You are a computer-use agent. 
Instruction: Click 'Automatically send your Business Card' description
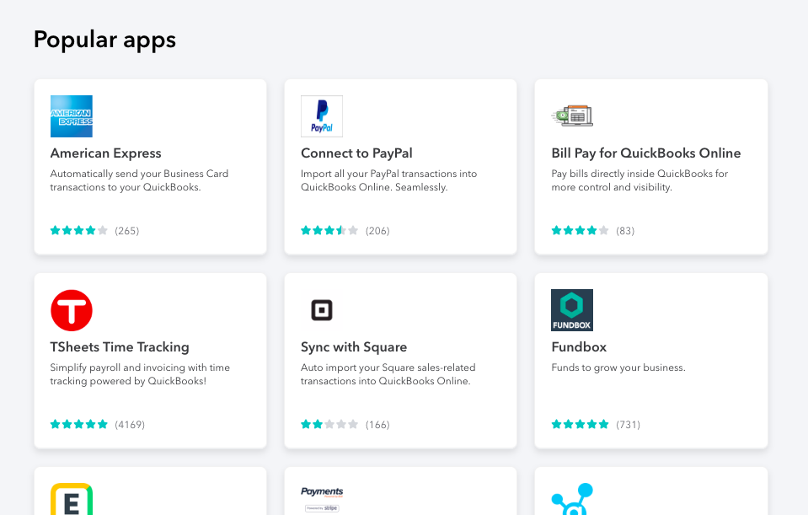(x=139, y=180)
